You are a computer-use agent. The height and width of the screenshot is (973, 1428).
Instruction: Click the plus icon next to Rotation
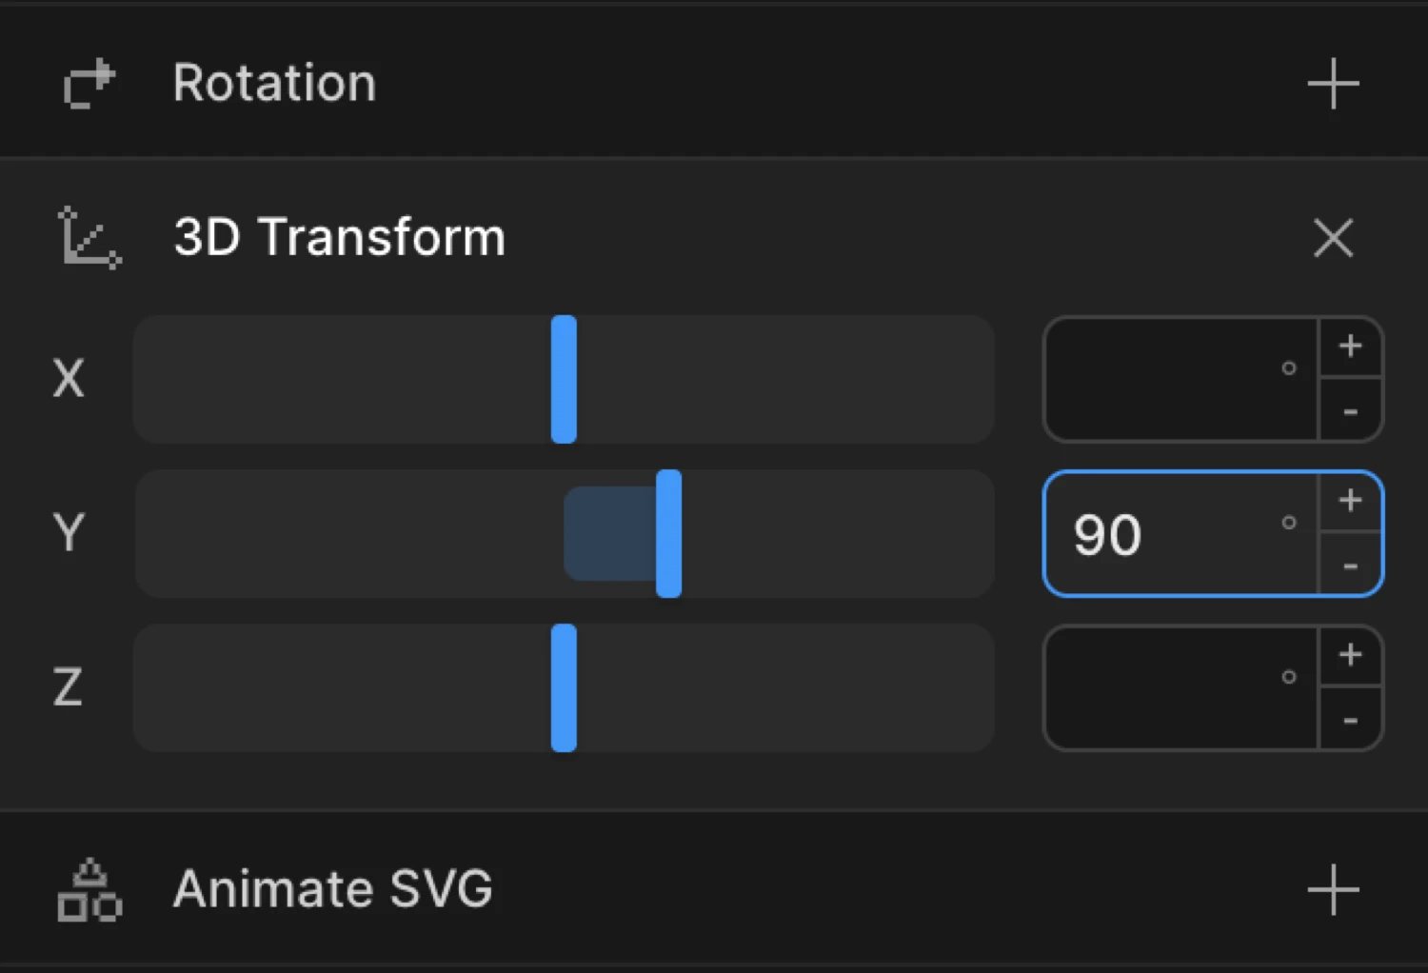1332,84
